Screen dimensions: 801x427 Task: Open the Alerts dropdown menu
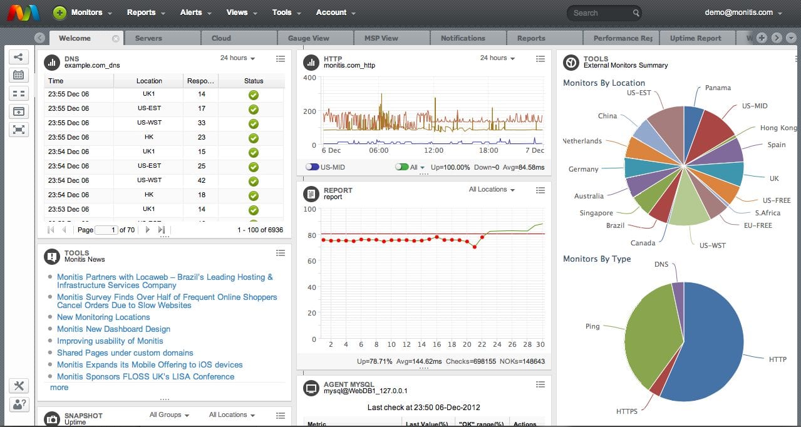[x=195, y=13]
